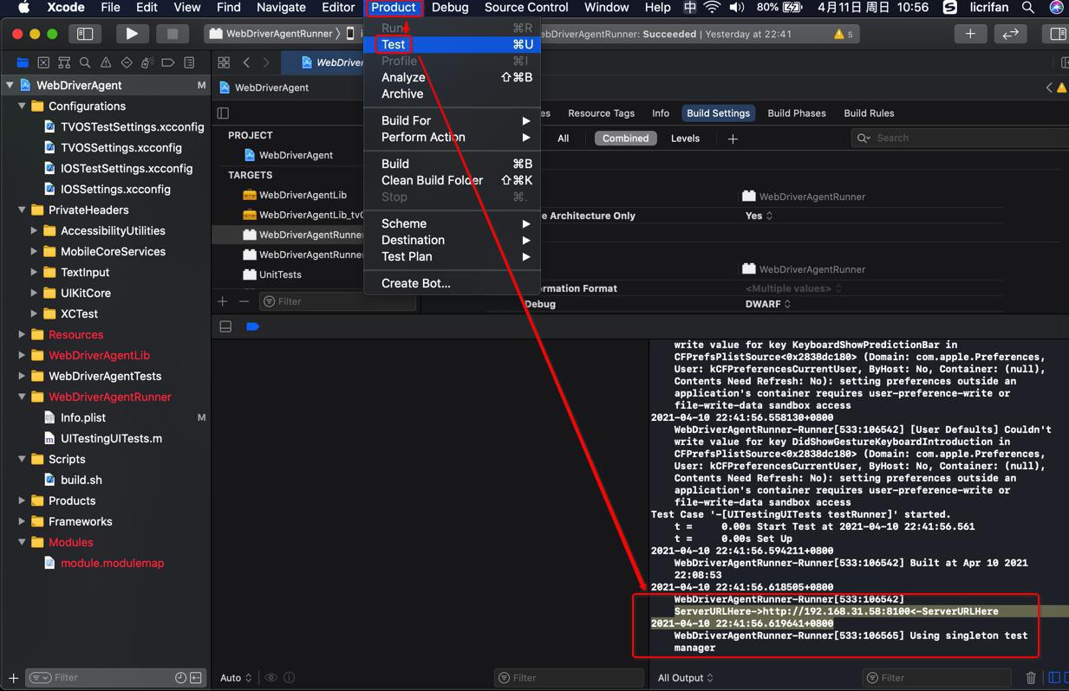This screenshot has width=1069, height=691.
Task: Choose Clean Build Folder menu item
Action: [452, 180]
